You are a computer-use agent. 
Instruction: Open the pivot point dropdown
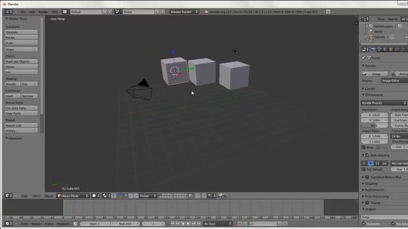click(x=106, y=196)
